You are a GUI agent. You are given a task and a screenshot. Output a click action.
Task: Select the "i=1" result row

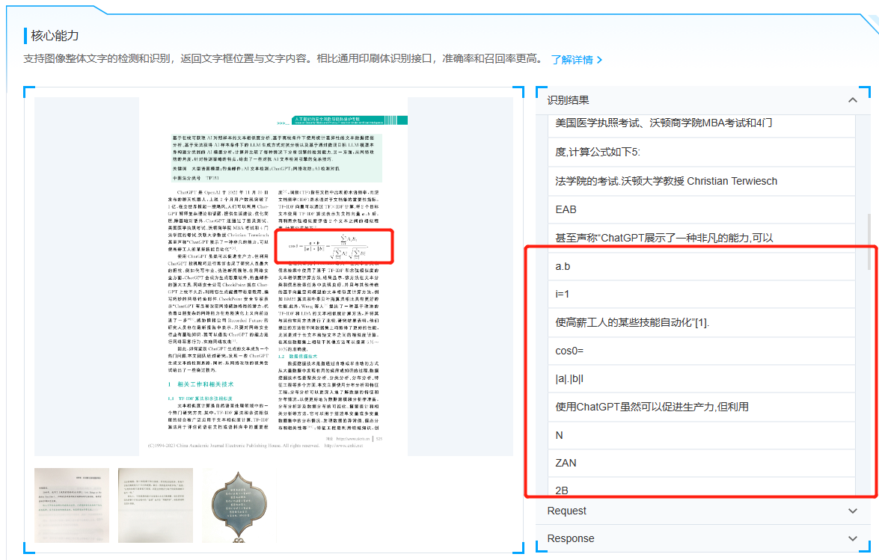tap(696, 294)
